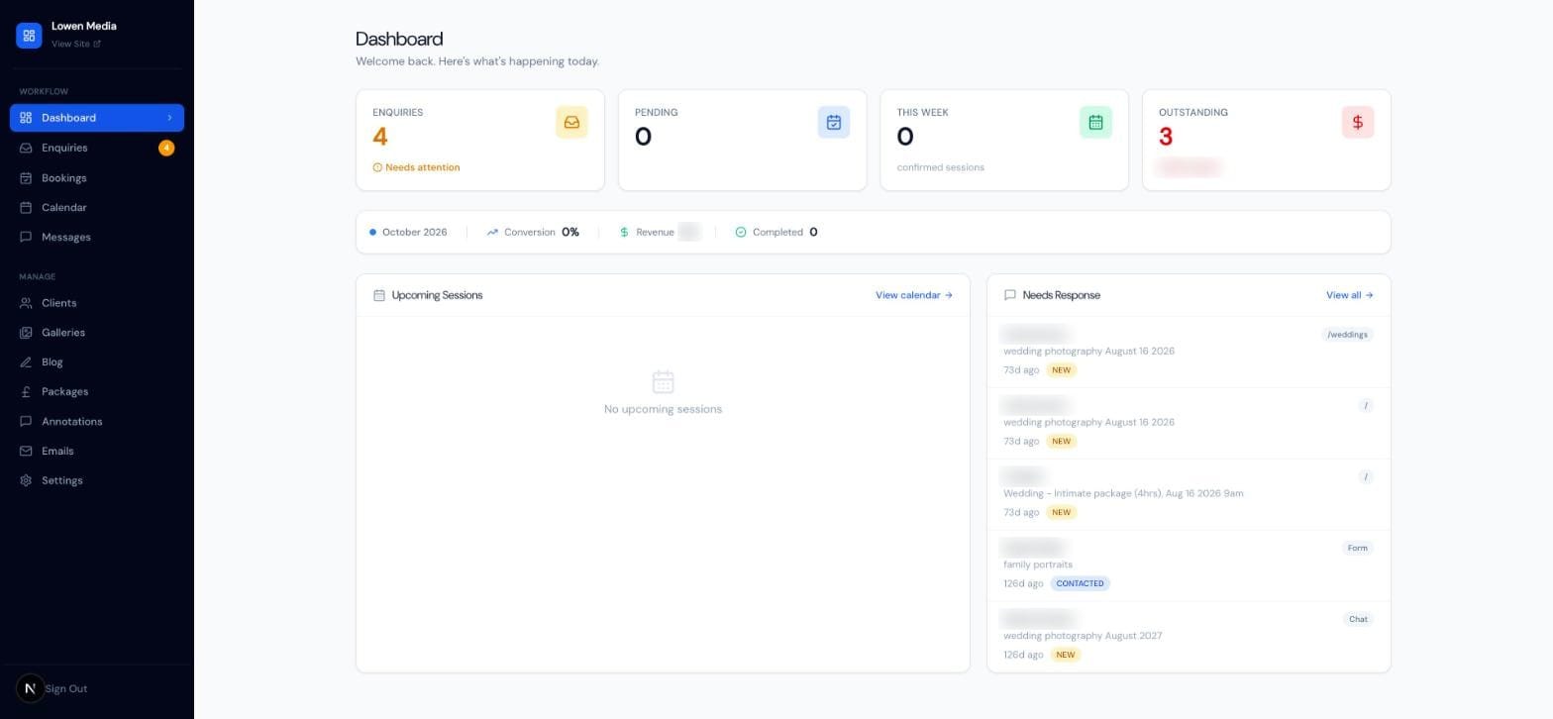Screen dimensions: 1553x719
Task: Click the Settings gear icon
Action: pos(26,481)
